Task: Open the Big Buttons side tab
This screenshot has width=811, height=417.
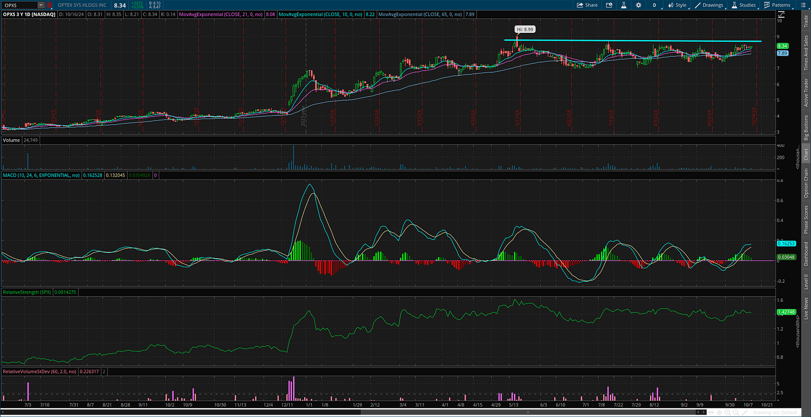Action: point(805,127)
